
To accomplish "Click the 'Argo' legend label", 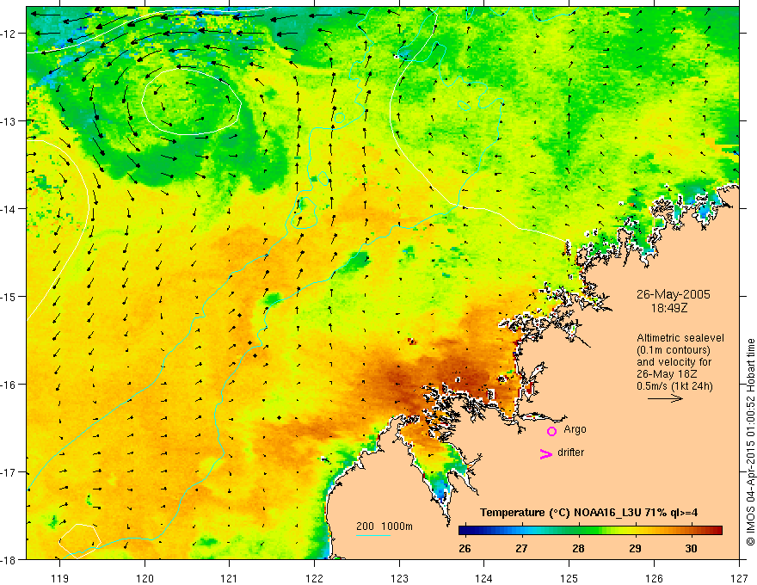I will coord(575,429).
